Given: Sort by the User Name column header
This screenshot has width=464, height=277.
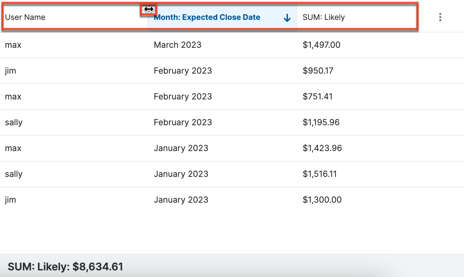Looking at the screenshot, I should point(25,17).
